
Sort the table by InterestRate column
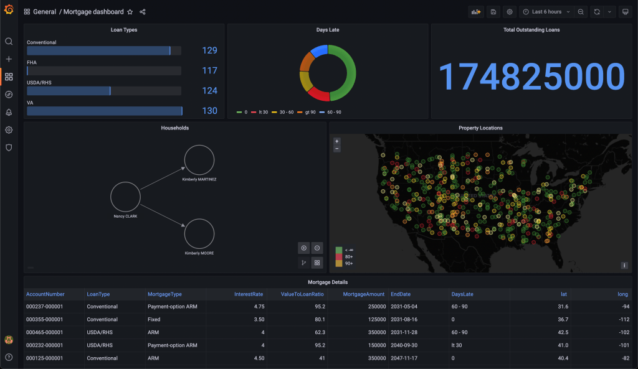click(247, 294)
